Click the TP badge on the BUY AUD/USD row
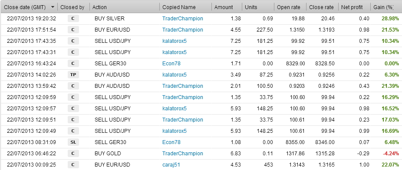 73,75
